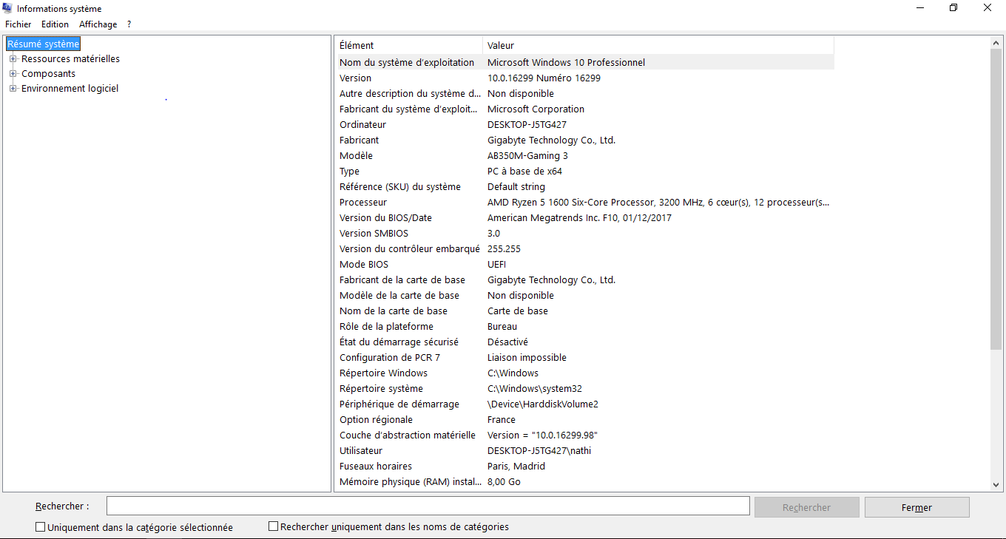This screenshot has height=539, width=1006.
Task: Click the value 8,00 Go
Action: coord(504,481)
